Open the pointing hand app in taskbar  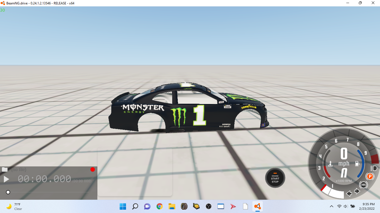pos(196,206)
